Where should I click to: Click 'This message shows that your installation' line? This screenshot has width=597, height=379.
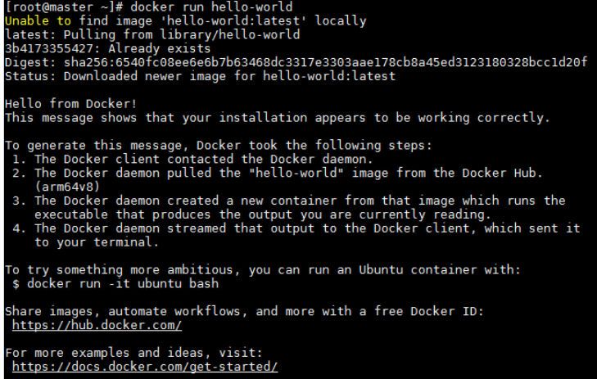(278, 118)
